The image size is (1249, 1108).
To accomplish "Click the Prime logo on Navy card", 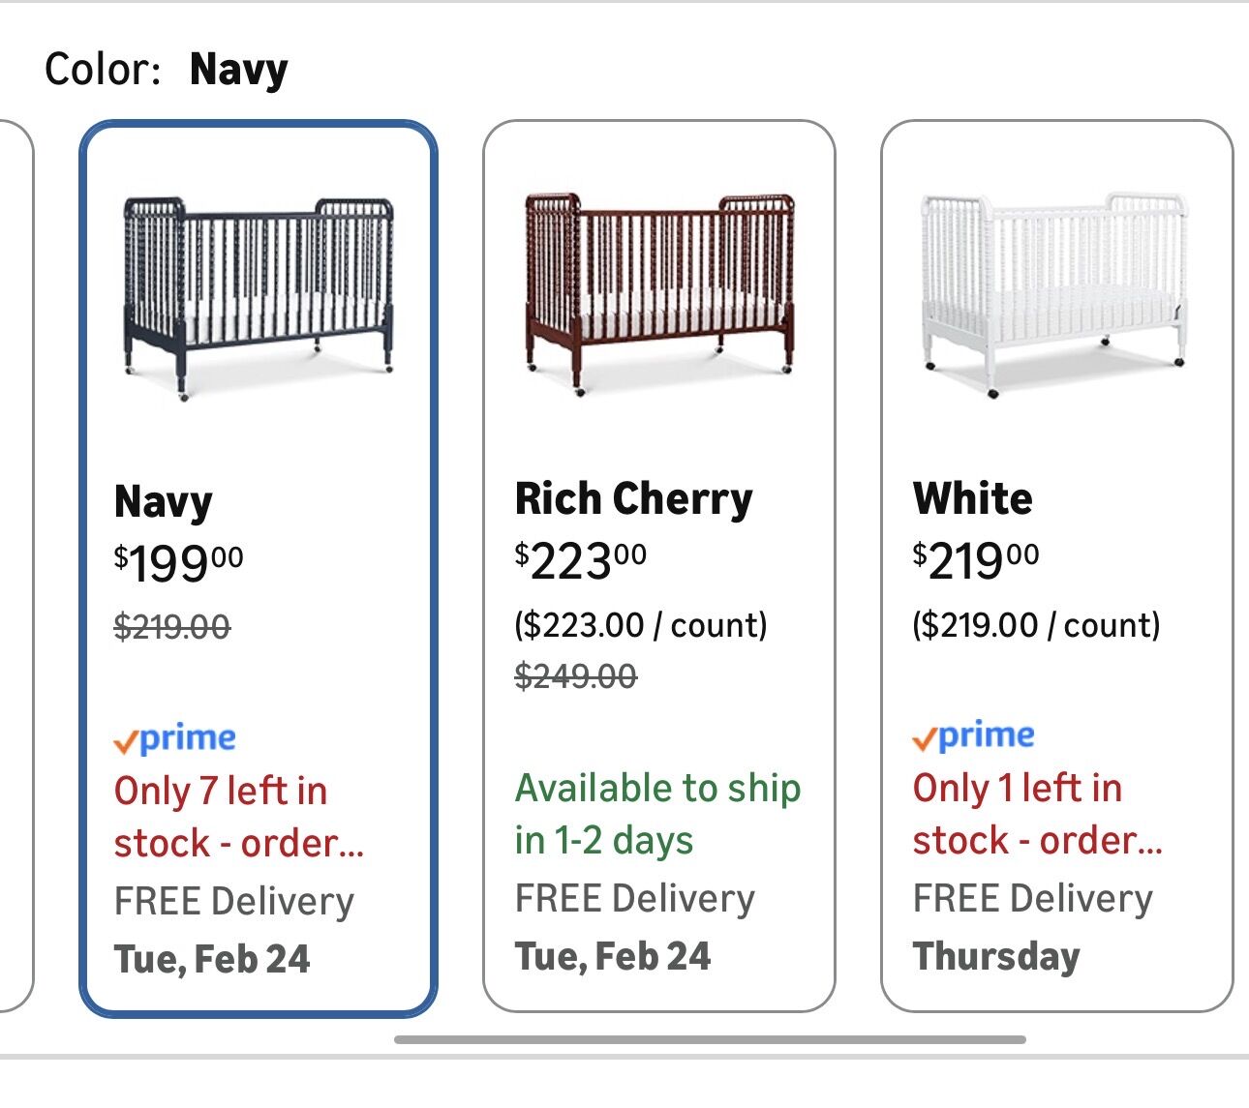I will point(175,739).
